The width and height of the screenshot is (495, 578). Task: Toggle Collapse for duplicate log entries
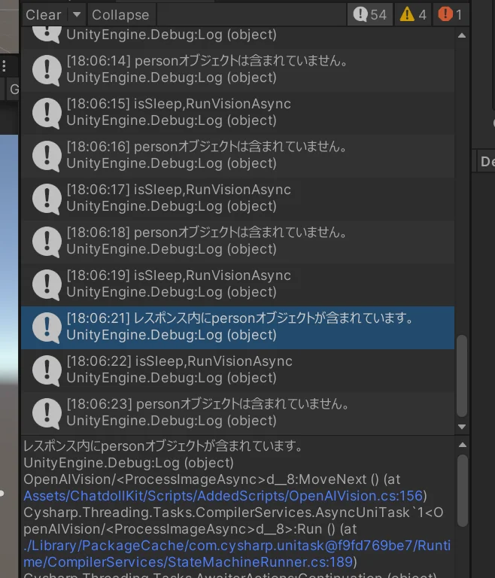tap(120, 15)
